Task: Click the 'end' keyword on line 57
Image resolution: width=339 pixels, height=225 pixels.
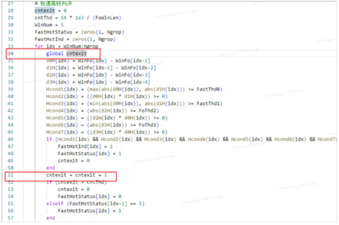Action: click(50, 218)
